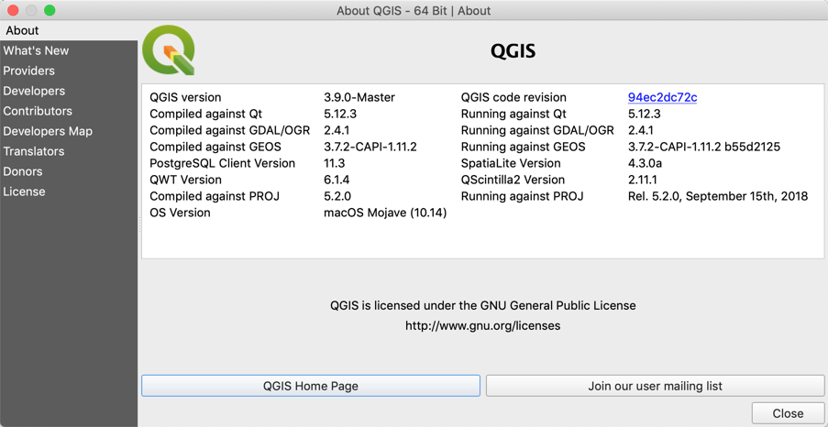The width and height of the screenshot is (828, 427).
Task: Click the Compiled against GEOS label
Action: (215, 147)
